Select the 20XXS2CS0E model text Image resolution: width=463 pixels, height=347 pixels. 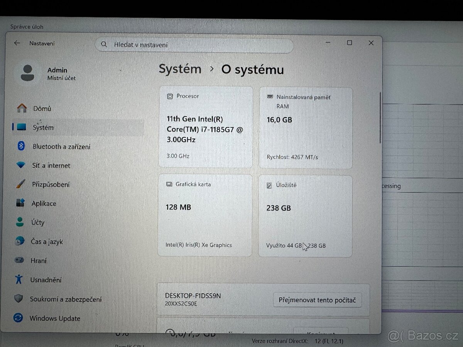click(181, 304)
